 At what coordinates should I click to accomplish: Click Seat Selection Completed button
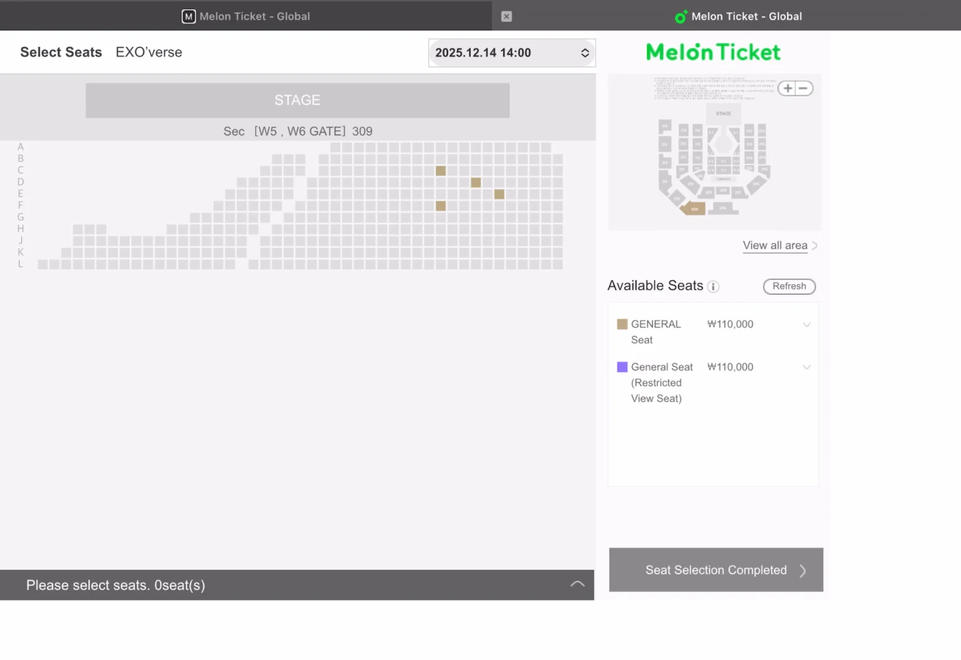[716, 570]
